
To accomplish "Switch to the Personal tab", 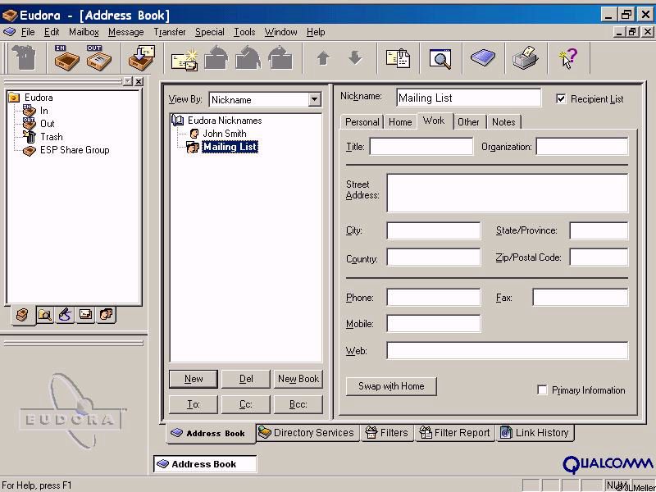I will pyautogui.click(x=362, y=121).
